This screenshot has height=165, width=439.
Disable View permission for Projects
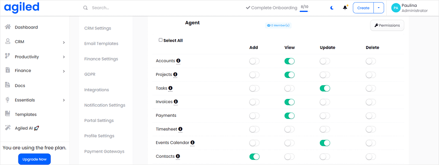click(x=289, y=75)
